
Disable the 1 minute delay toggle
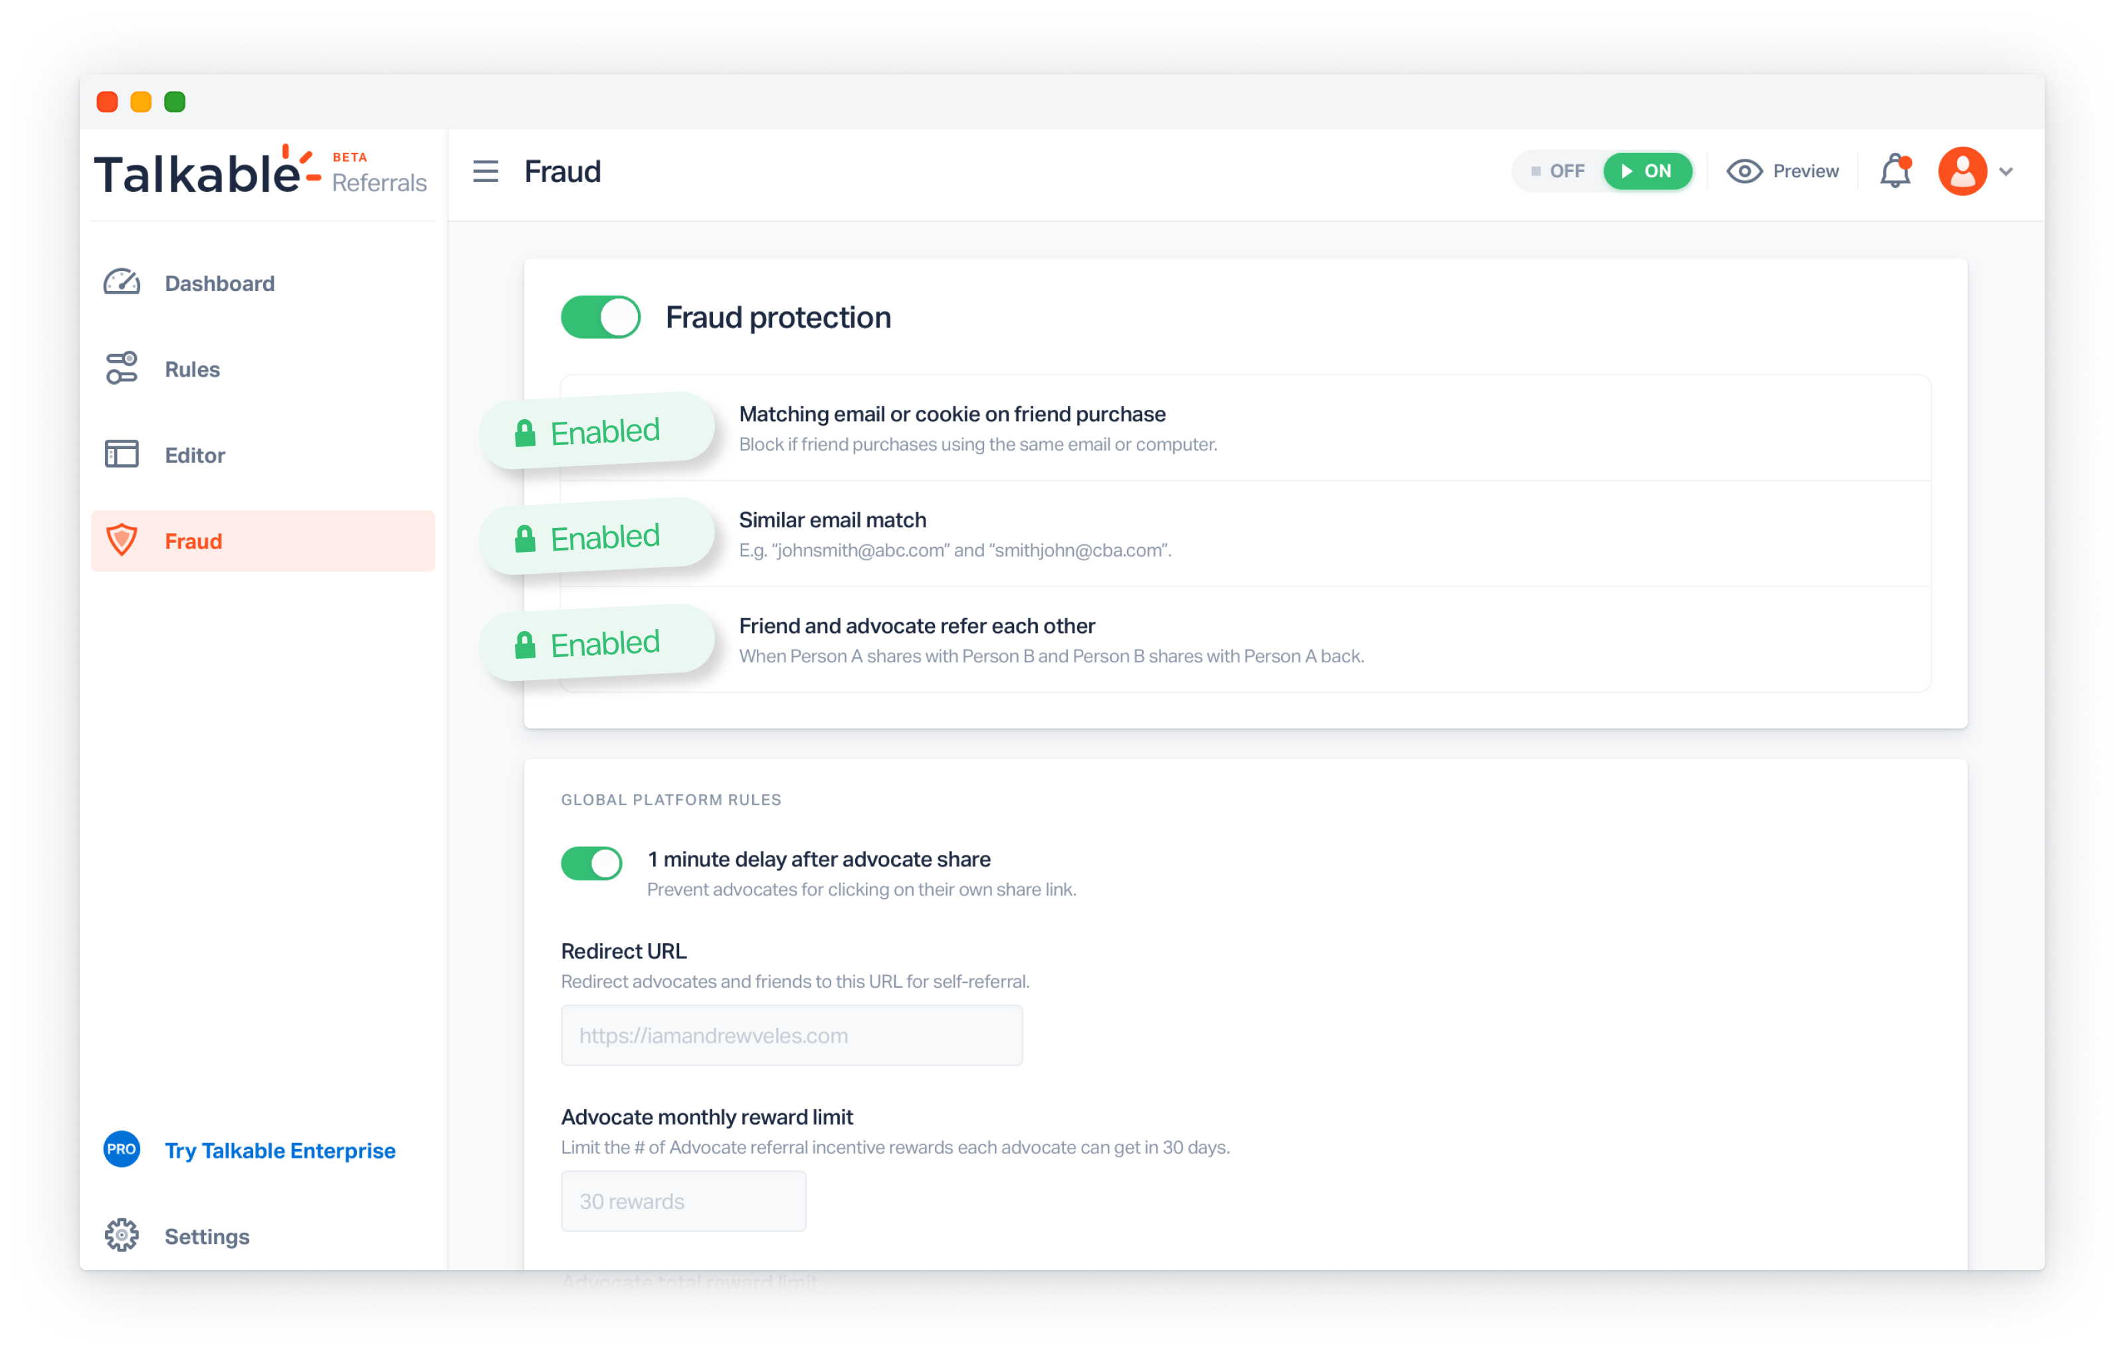pyautogui.click(x=591, y=863)
